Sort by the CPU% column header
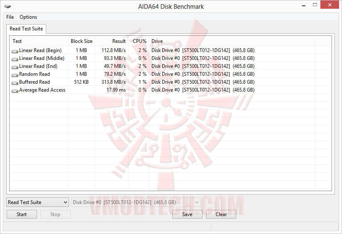 pyautogui.click(x=139, y=41)
